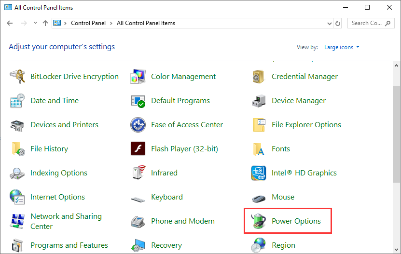Go back with the Back arrow
The height and width of the screenshot is (254, 401).
point(10,23)
